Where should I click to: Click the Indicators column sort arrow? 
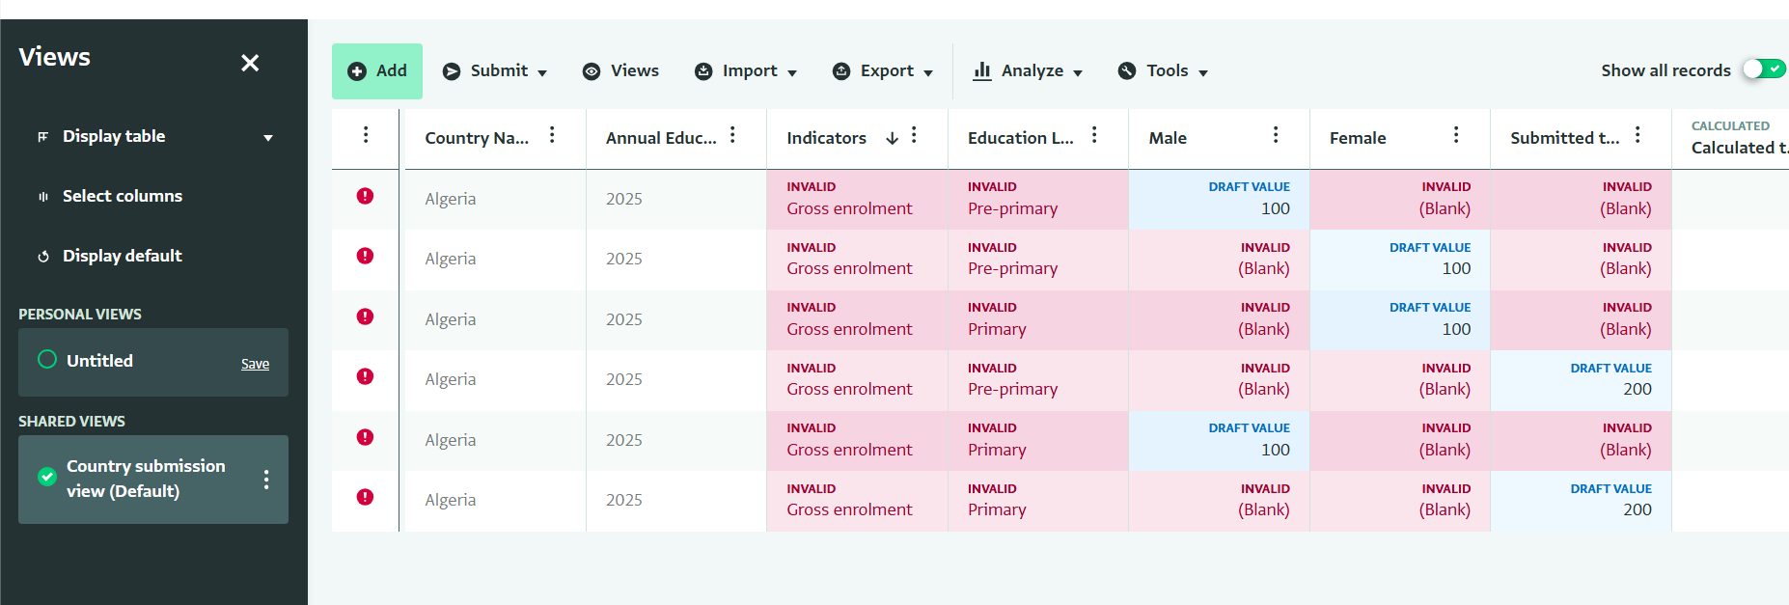point(893,138)
